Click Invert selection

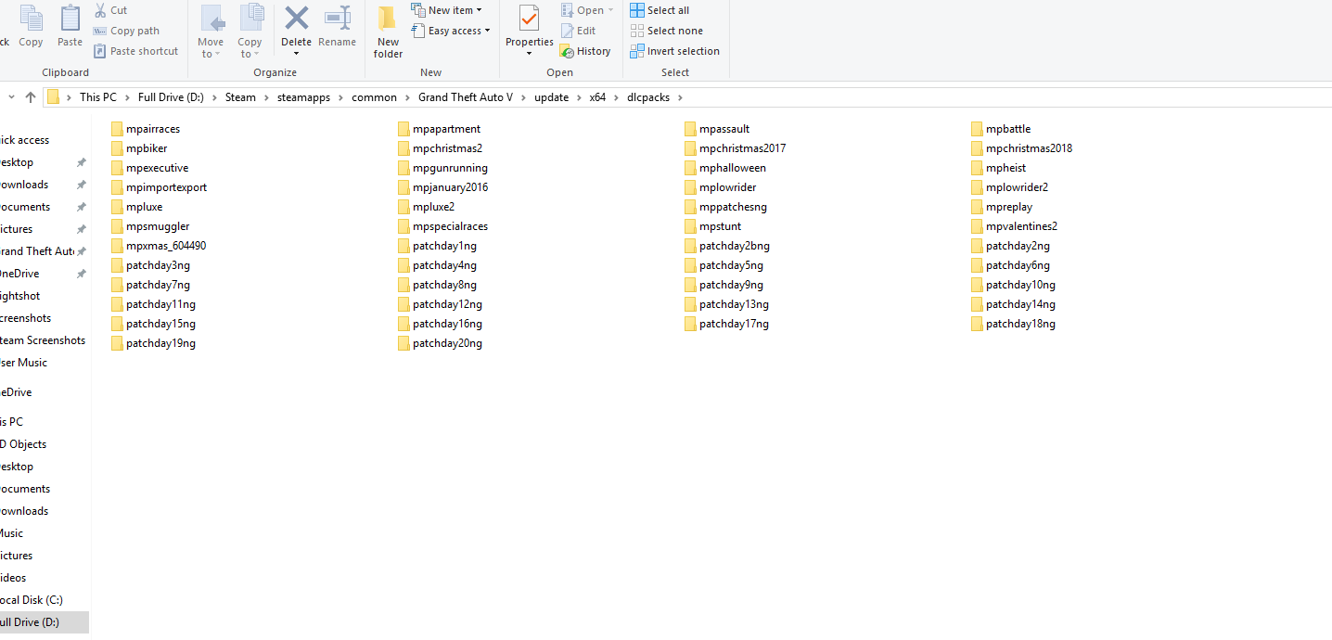pyautogui.click(x=674, y=51)
